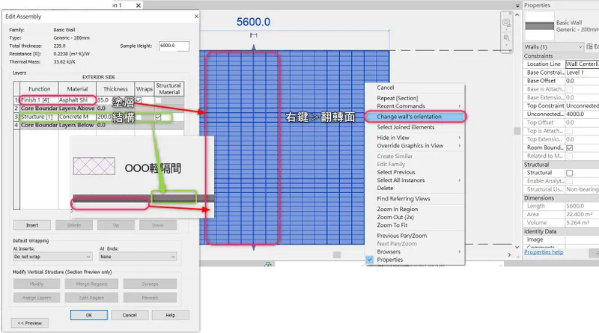Toggle Structural Material checkbox for the Structure layer
The image size is (599, 333).
158,117
